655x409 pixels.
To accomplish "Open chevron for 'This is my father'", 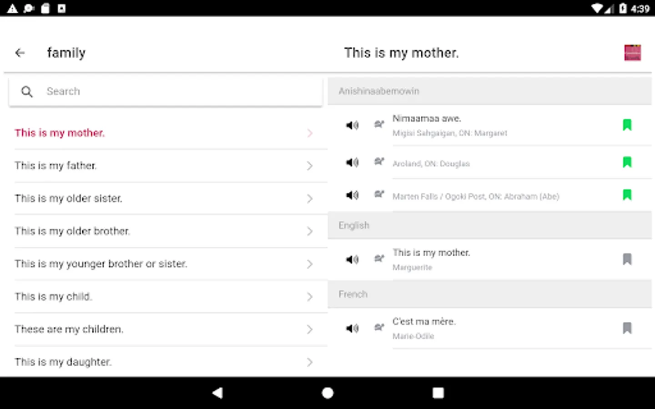I will coord(310,166).
